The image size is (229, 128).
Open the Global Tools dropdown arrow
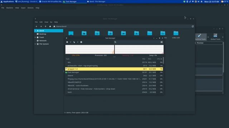pos(223,37)
